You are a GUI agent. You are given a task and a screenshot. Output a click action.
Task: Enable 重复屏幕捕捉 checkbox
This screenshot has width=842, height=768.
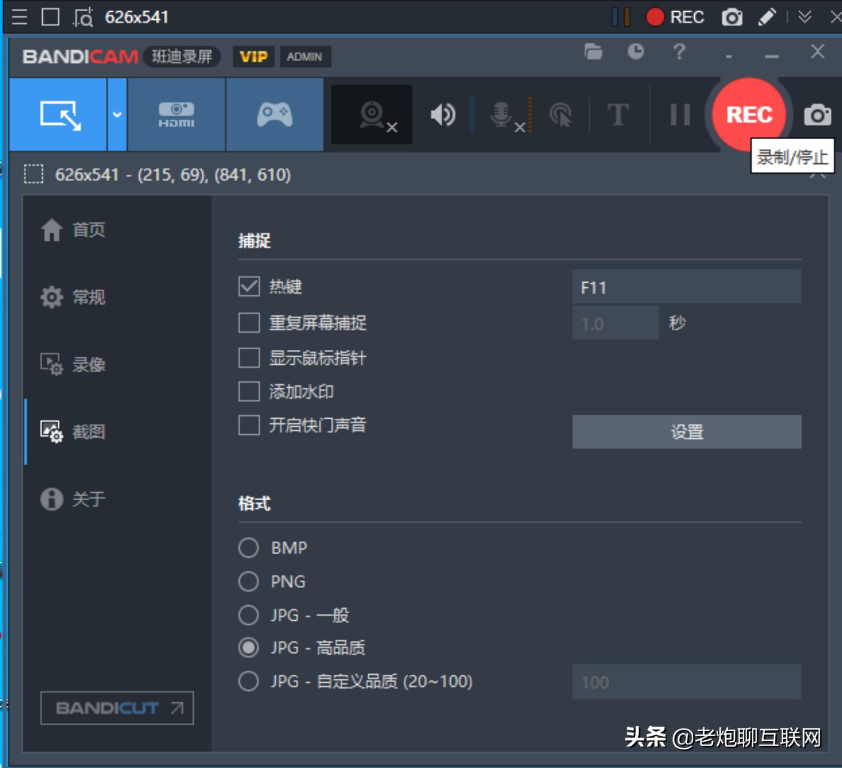pos(249,323)
